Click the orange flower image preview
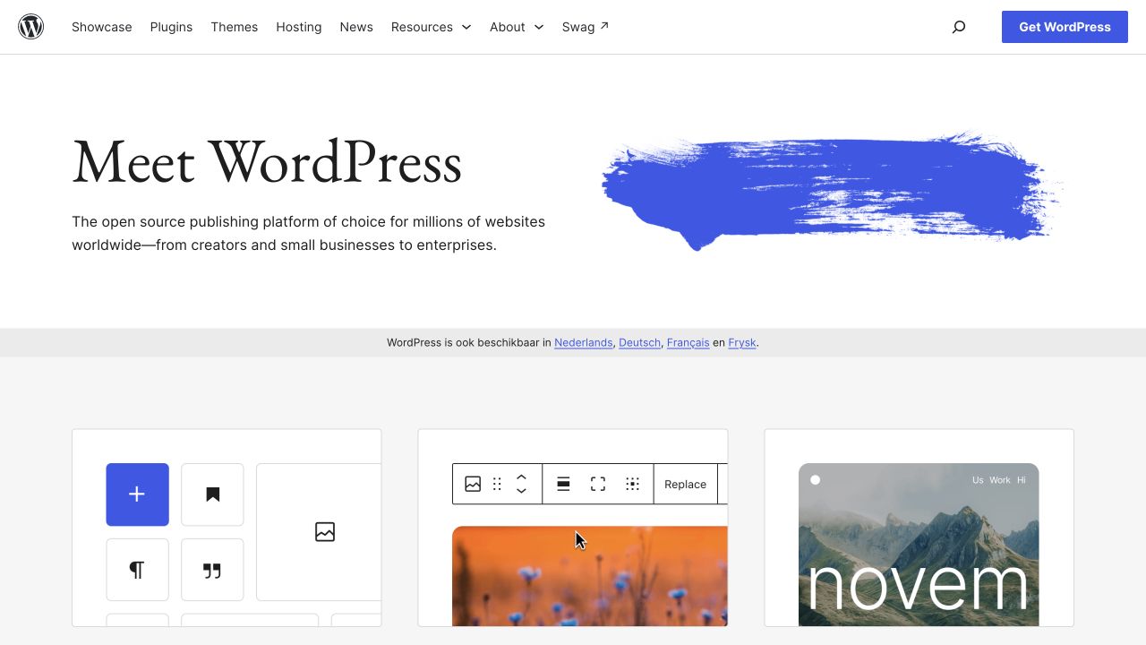The width and height of the screenshot is (1146, 645). [590, 576]
